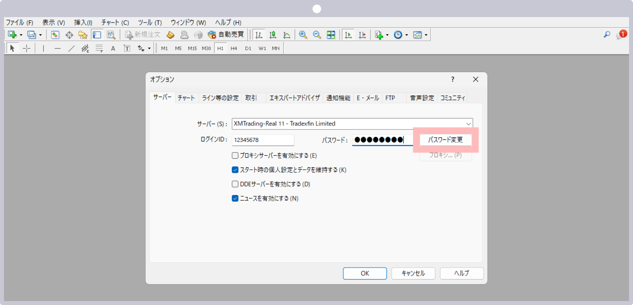Select the Fibonacci retracement tool
This screenshot has width=633, height=305.
pos(99,48)
